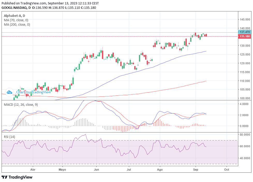Click the Mayo month label on time axis

(x=62, y=170)
